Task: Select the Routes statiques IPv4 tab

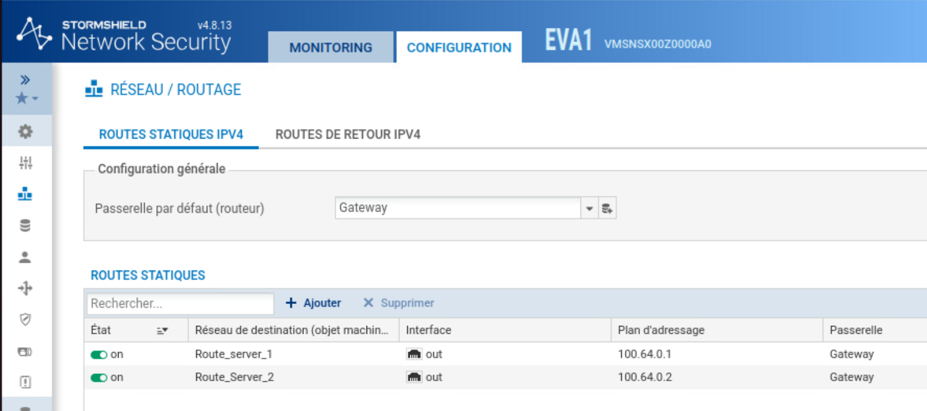Action: [x=171, y=134]
